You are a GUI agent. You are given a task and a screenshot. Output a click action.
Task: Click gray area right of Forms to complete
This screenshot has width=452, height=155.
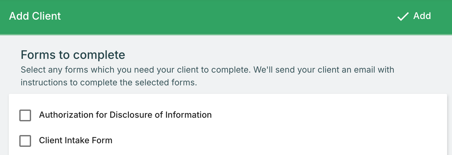click(262, 55)
